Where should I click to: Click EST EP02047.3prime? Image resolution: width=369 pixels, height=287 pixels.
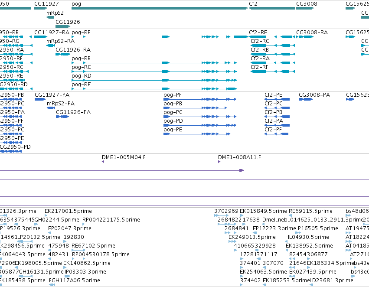(70, 228)
